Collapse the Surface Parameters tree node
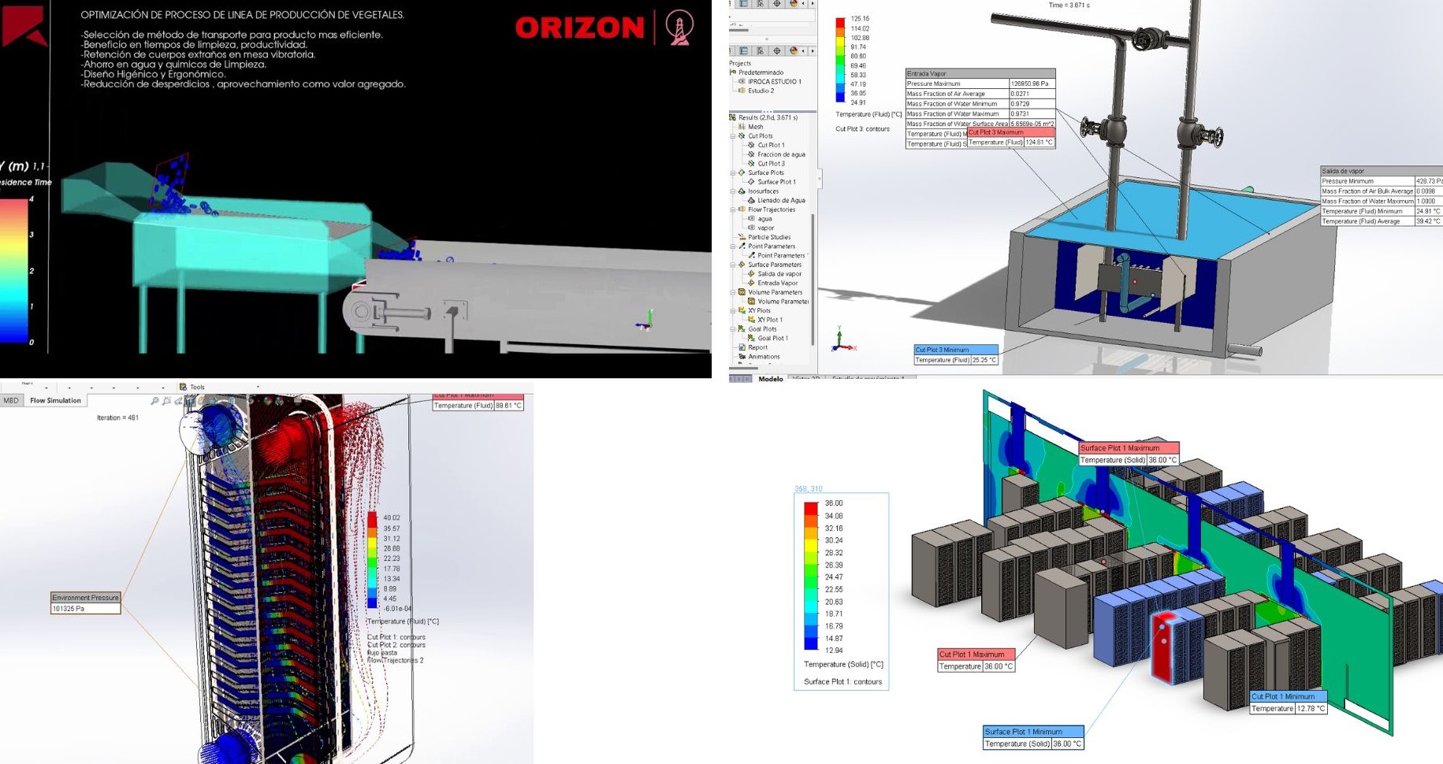 pos(733,265)
